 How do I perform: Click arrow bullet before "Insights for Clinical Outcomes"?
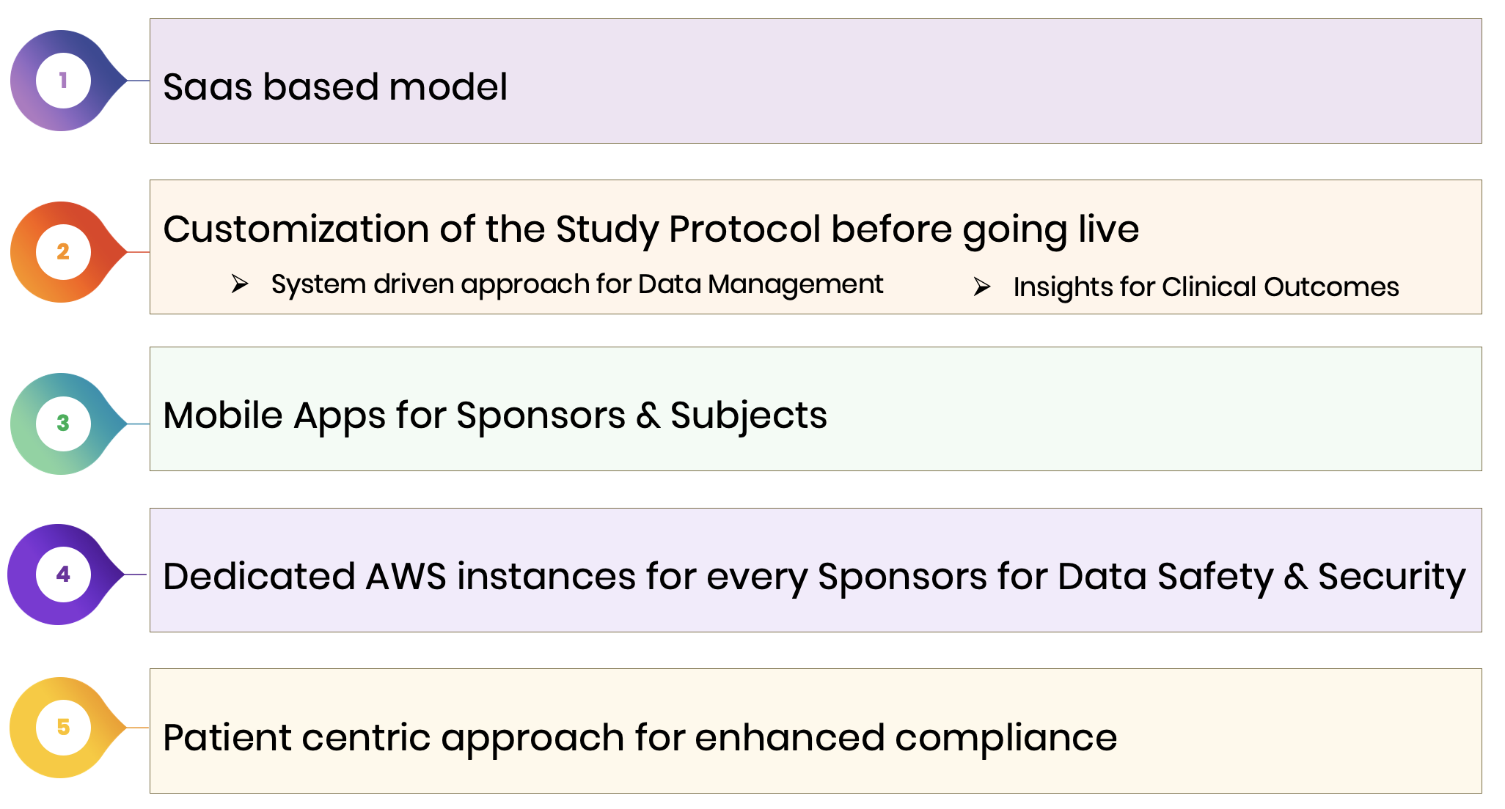point(982,287)
